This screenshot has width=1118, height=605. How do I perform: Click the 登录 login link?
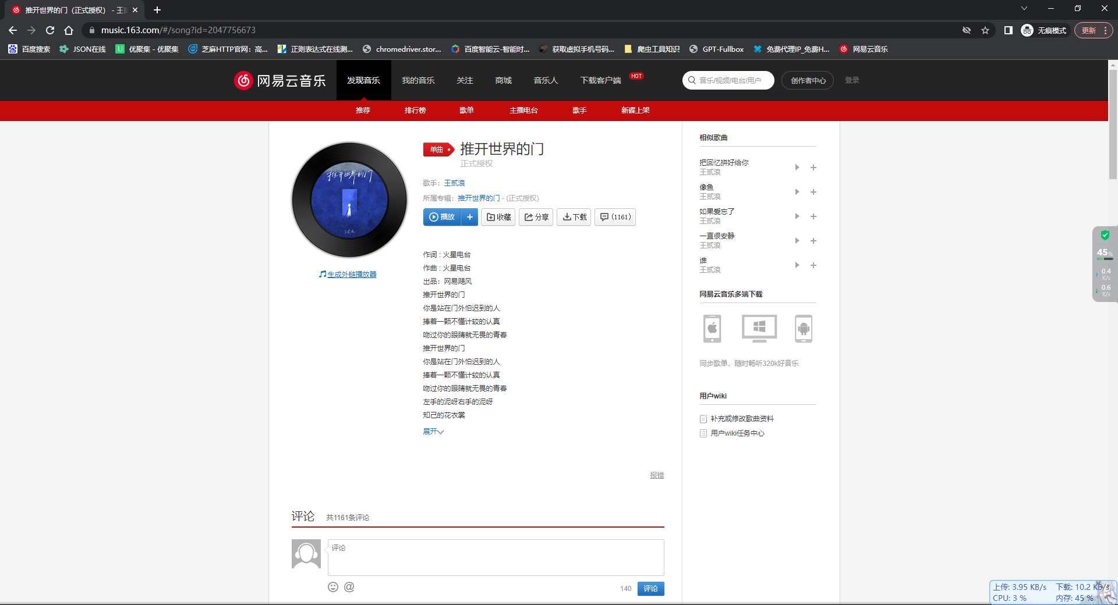pyautogui.click(x=852, y=80)
